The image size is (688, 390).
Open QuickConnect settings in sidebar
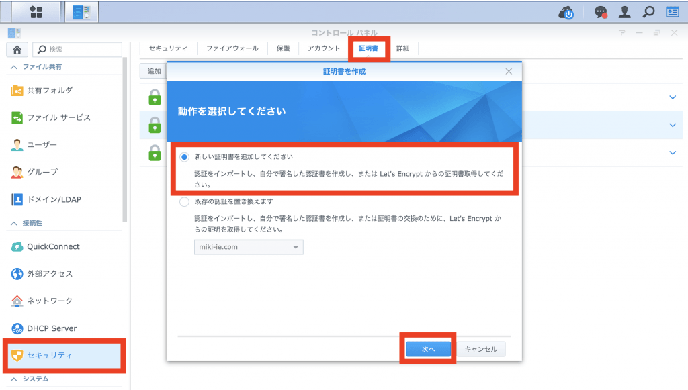click(53, 246)
